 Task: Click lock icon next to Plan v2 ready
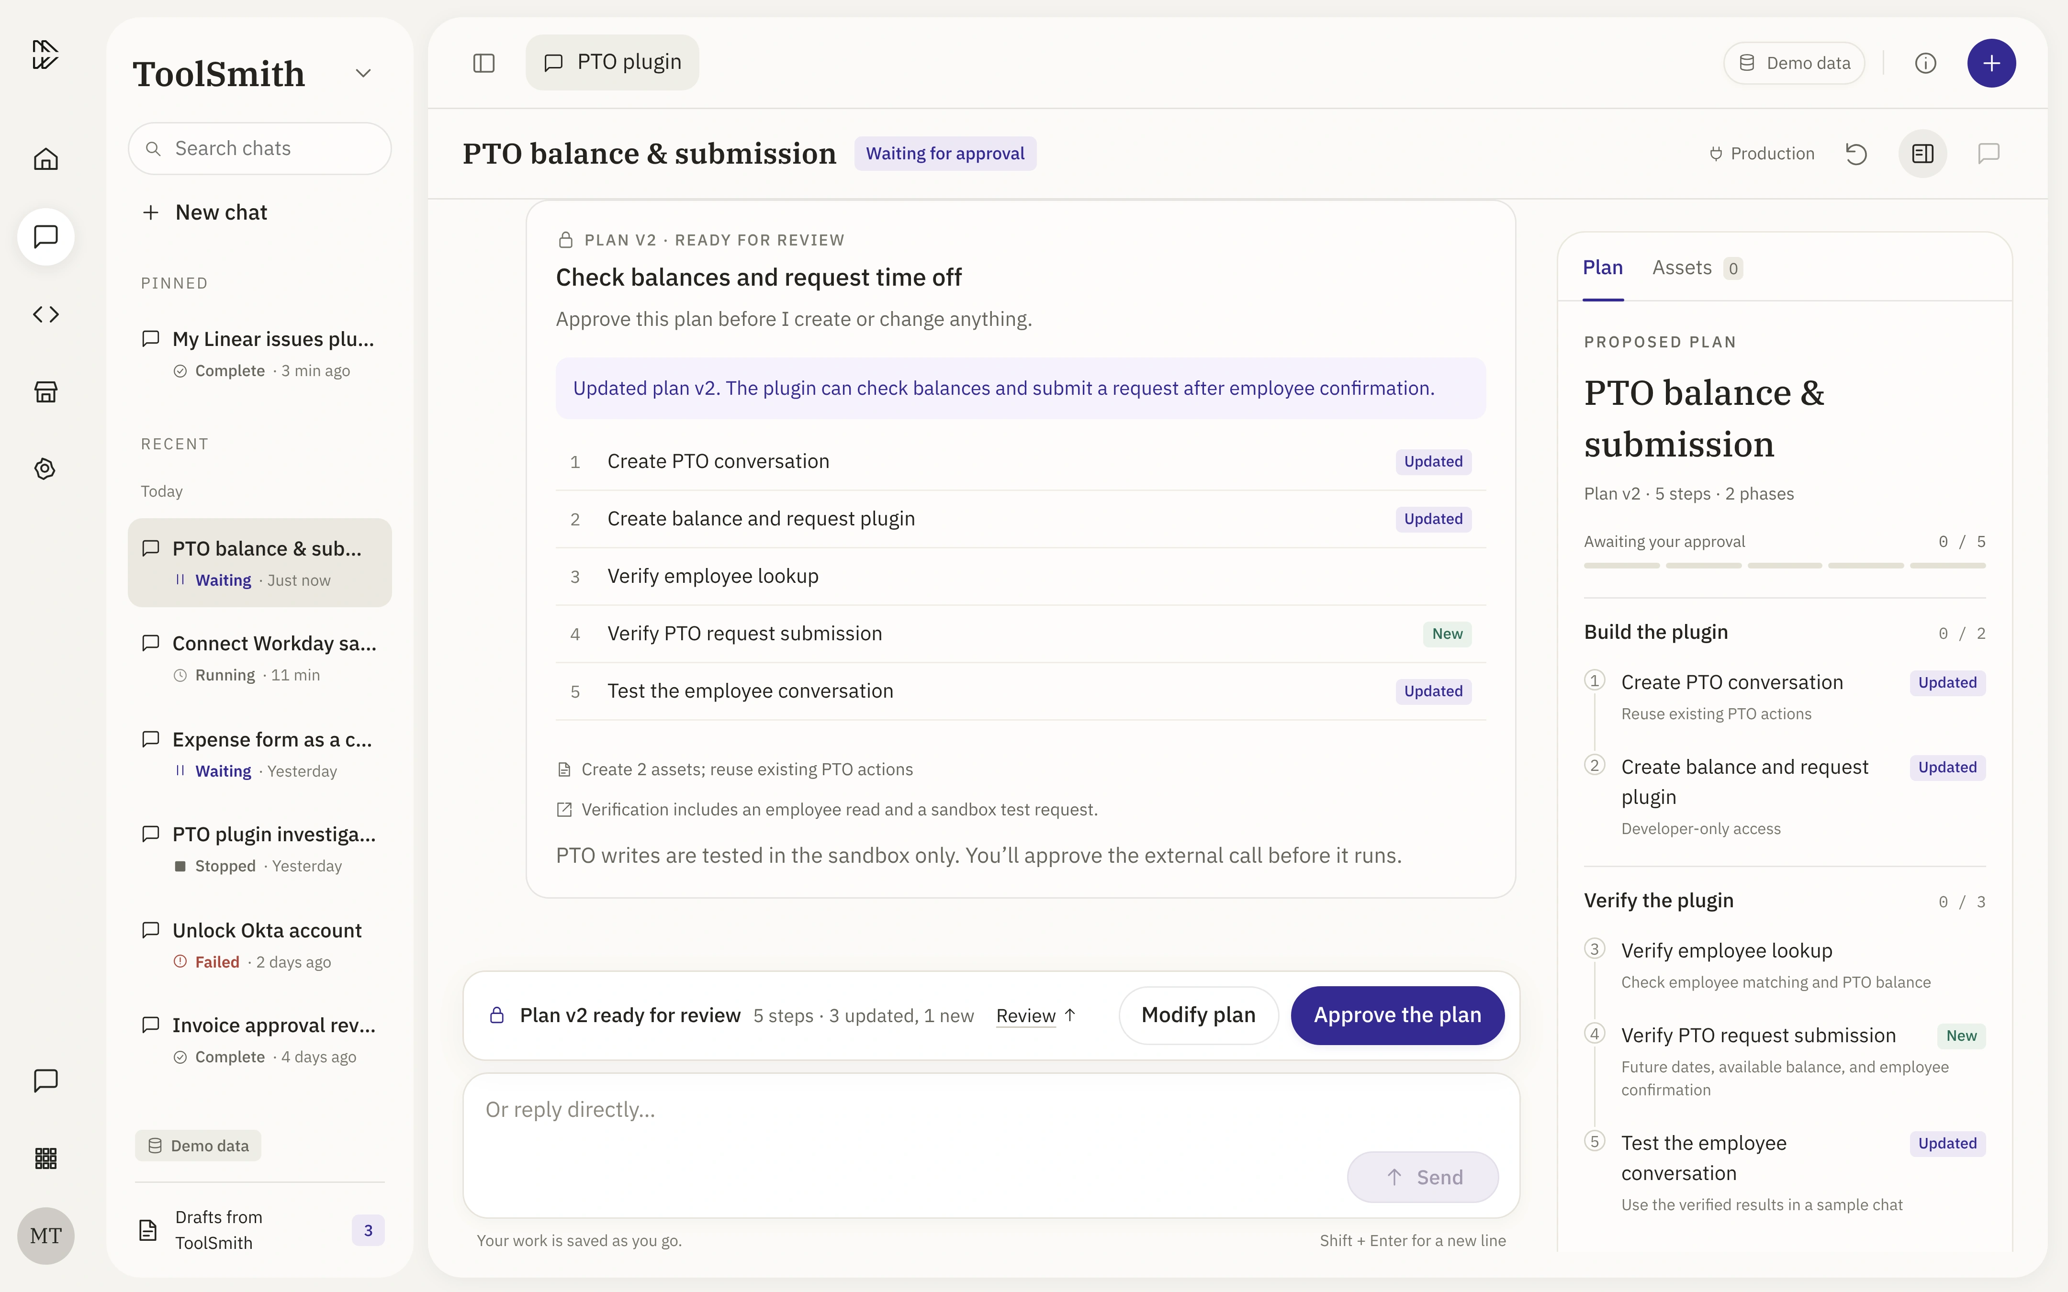coord(496,1015)
